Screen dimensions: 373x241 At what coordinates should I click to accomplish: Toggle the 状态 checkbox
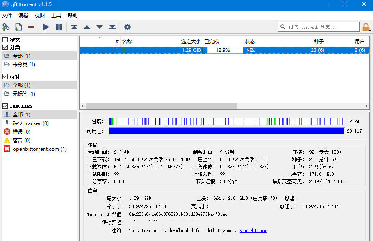pyautogui.click(x=5, y=40)
